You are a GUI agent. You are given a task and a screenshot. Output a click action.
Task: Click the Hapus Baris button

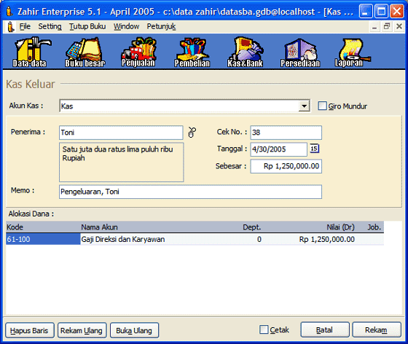pos(29,330)
